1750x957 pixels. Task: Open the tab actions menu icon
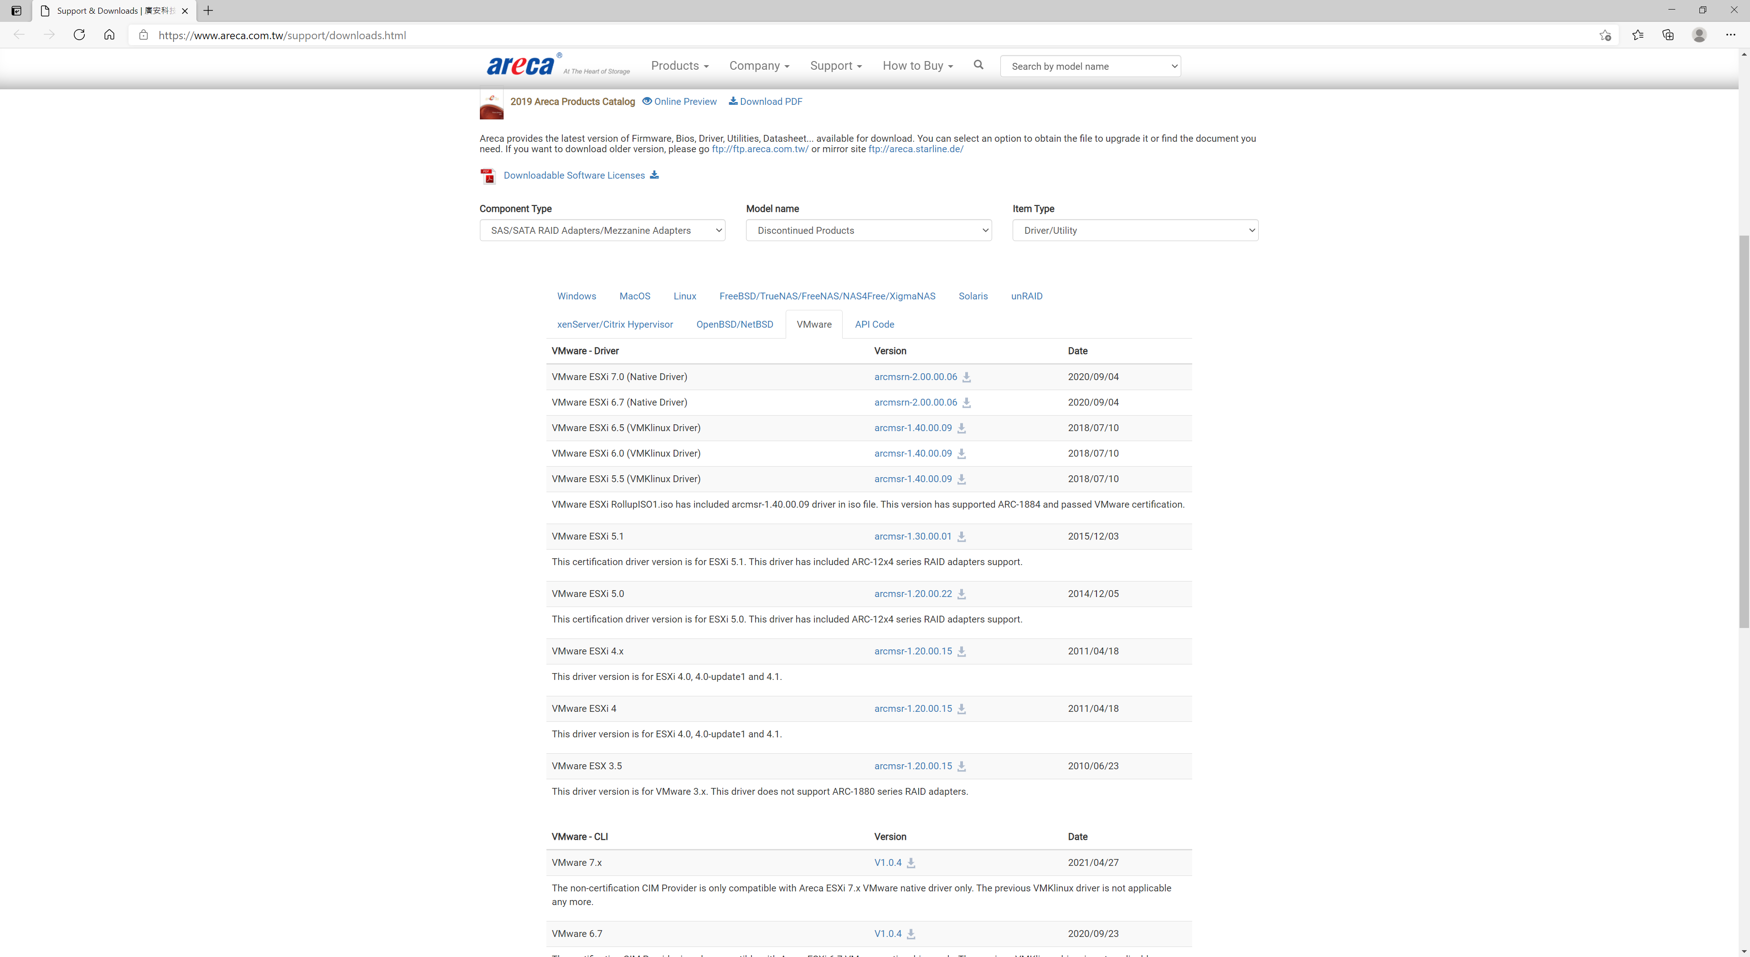pyautogui.click(x=16, y=10)
